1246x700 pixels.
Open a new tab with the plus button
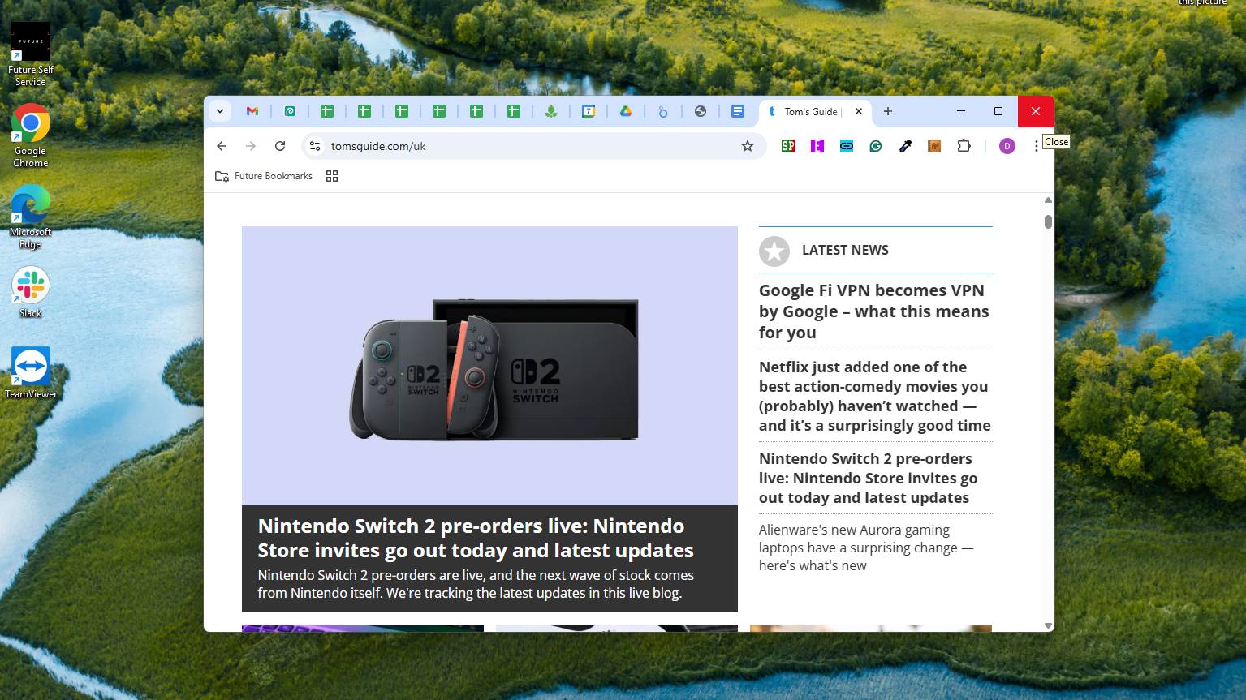888,111
